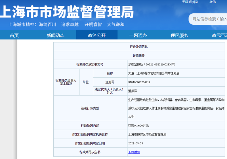
Task: Click the 行政处罚决定书 label cell
Action: [x=90, y=152]
